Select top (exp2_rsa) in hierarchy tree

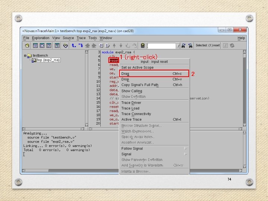48,60
